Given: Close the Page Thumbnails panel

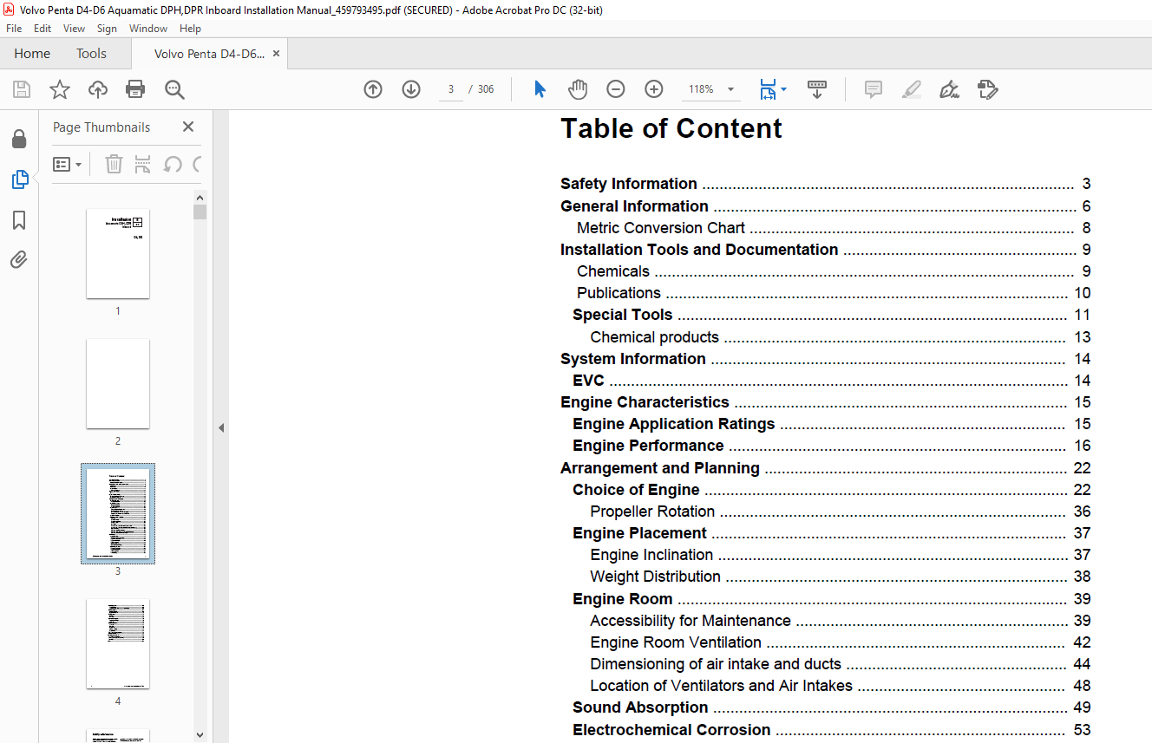Looking at the screenshot, I should [188, 127].
